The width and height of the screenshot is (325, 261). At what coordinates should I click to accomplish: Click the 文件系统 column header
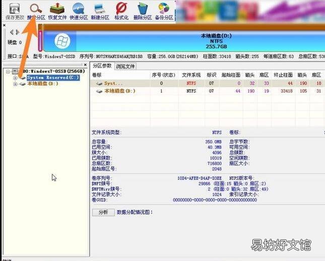pos(191,75)
